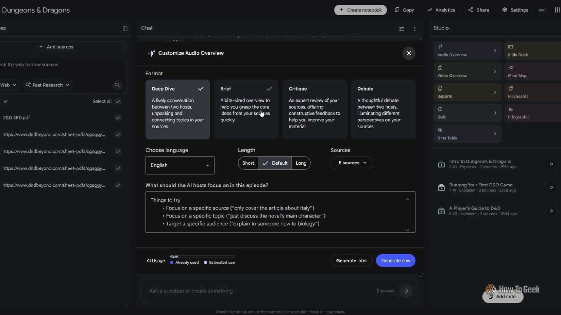Open chat configuration sliders icon
Screen dimensions: 561x315
pos(402,29)
